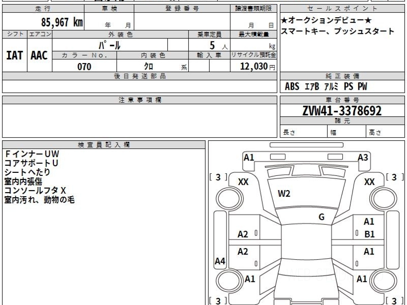Click the シフト label
The width and height of the screenshot is (407, 305).
15,34
